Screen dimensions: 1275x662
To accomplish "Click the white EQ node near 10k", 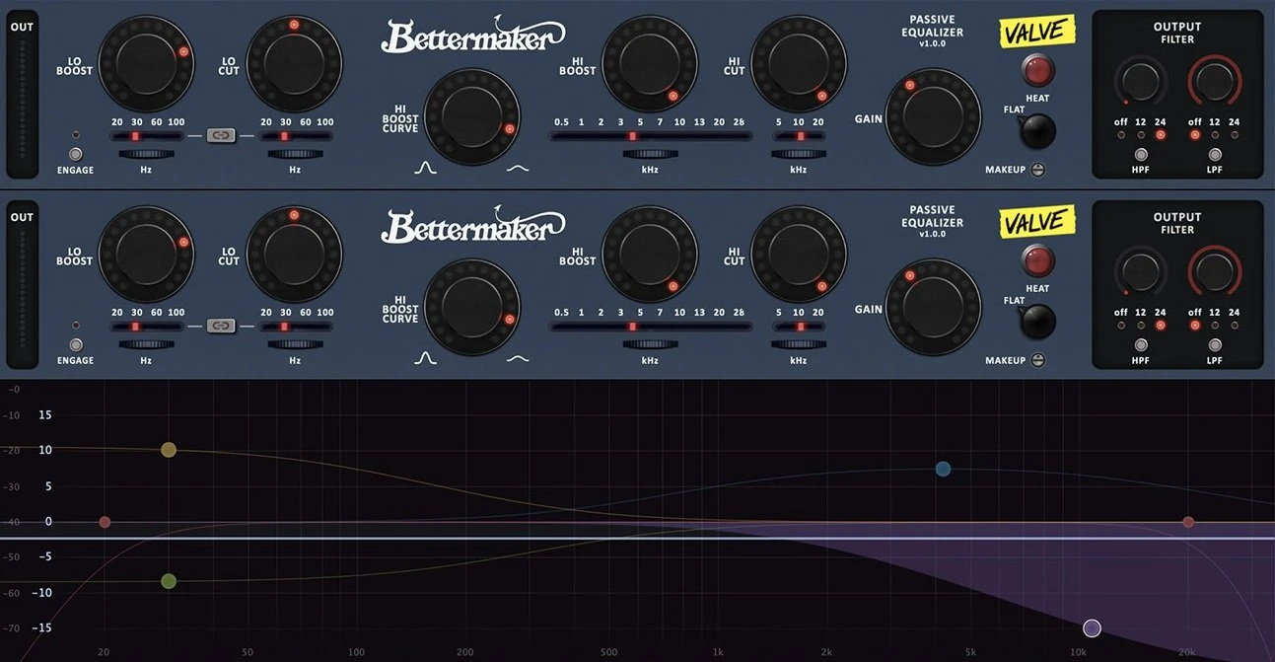I will (1092, 627).
